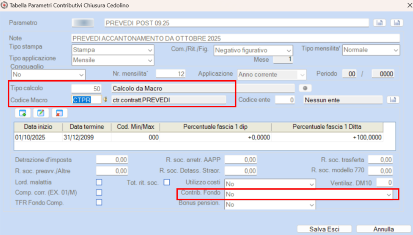Click the small icon next to the CTPR code
The width and height of the screenshot is (413, 235).
105,100
